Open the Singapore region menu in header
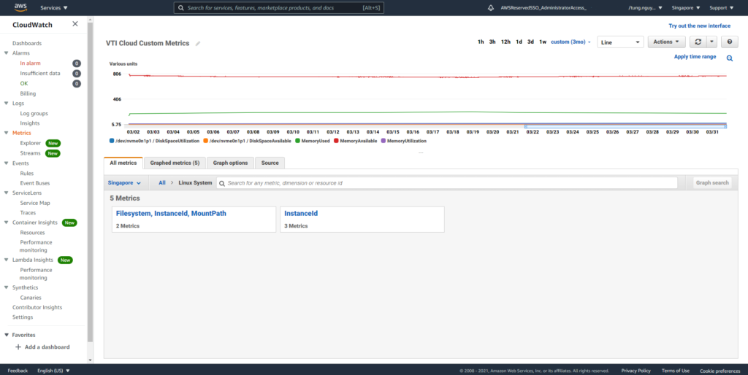Screen dimensions: 748x375 tap(685, 8)
